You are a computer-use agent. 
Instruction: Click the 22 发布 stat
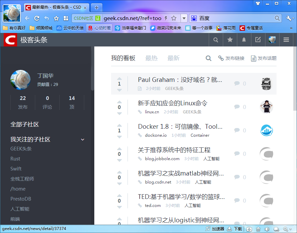pos(23,102)
